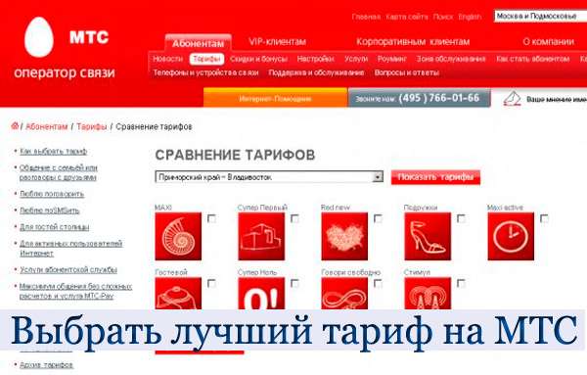Switch to the Абонентам tab
Screen dimensions: 587x375
pyautogui.click(x=198, y=43)
